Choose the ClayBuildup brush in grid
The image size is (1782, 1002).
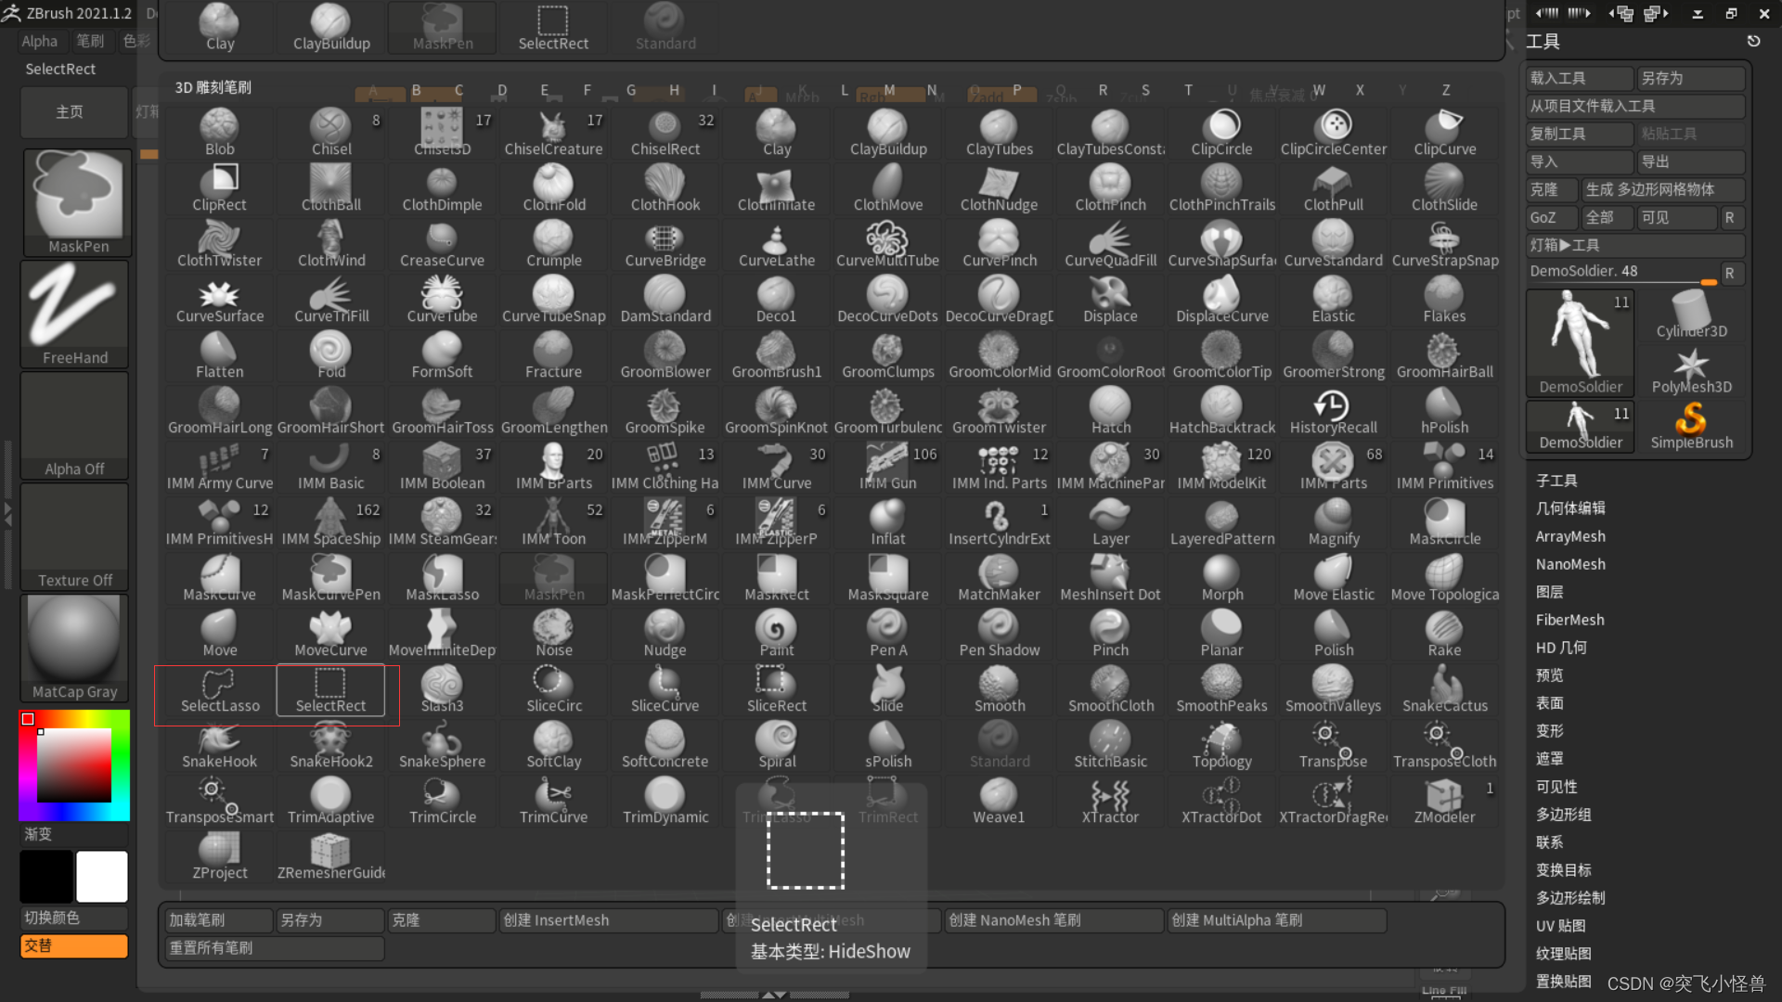coord(887,135)
